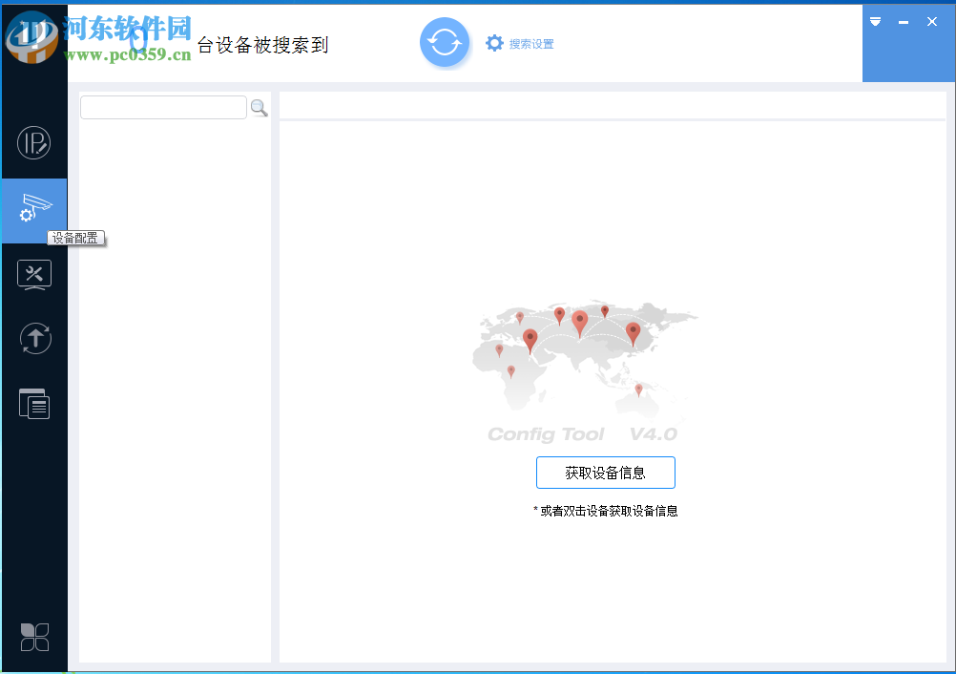
Task: Open the batch log panel icon
Action: (x=34, y=403)
